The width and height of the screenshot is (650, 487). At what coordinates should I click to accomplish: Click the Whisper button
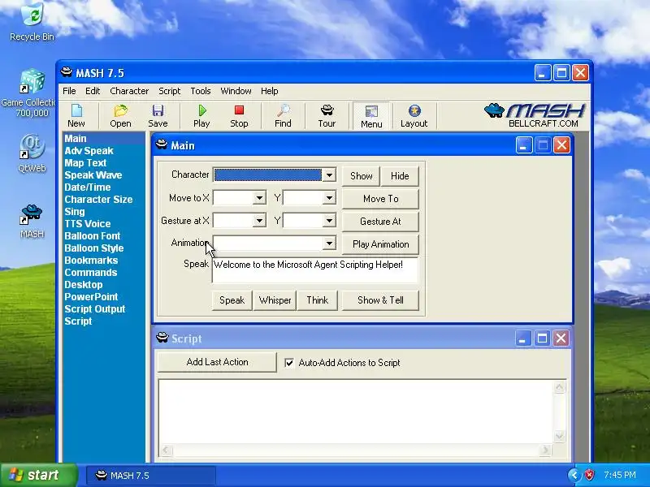[x=275, y=300]
